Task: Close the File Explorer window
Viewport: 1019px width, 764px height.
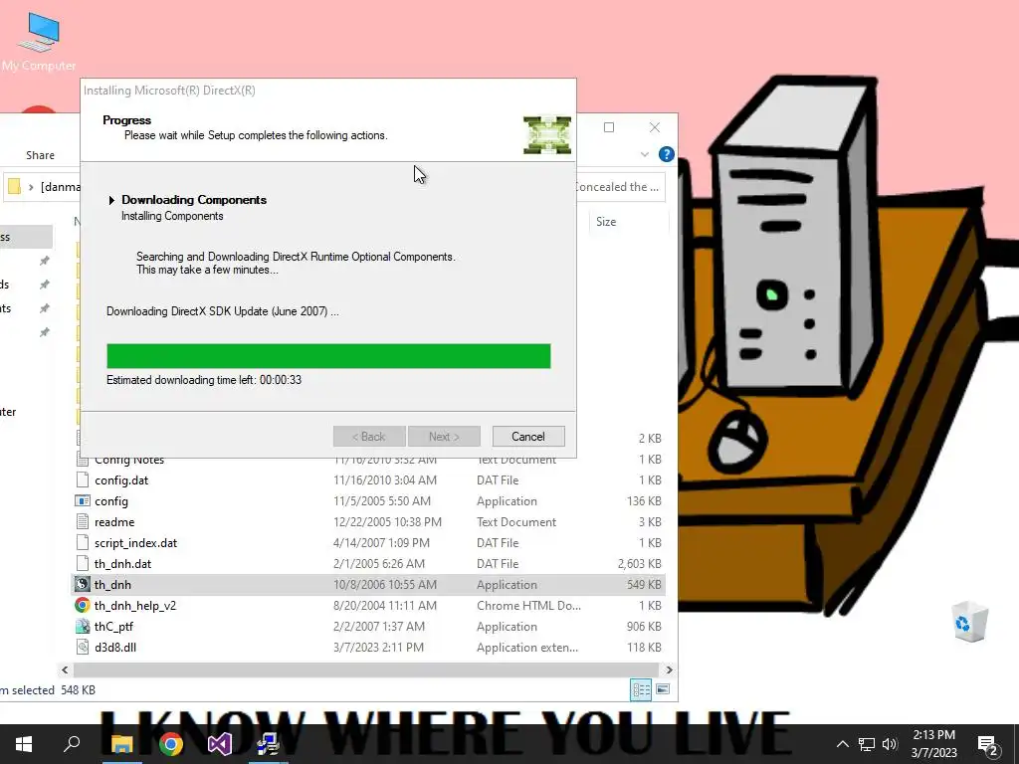Action: tap(655, 127)
